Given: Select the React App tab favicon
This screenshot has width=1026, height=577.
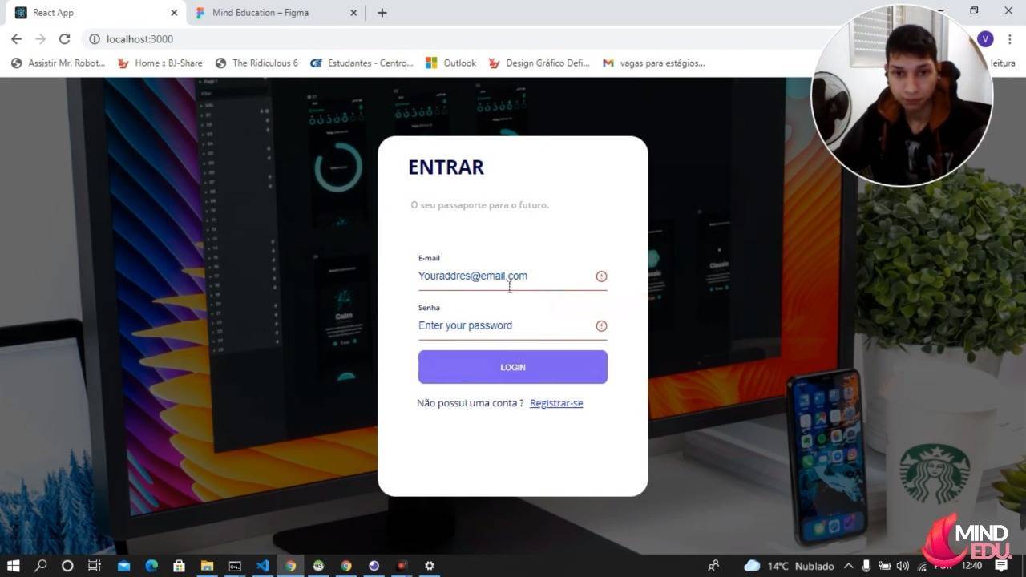Looking at the screenshot, I should coord(22,12).
